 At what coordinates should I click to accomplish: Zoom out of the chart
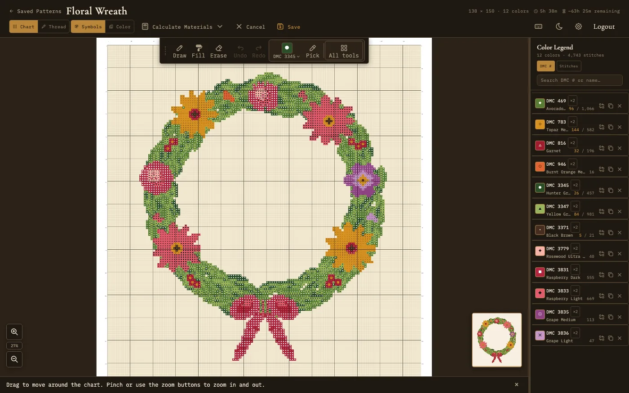(x=14, y=359)
